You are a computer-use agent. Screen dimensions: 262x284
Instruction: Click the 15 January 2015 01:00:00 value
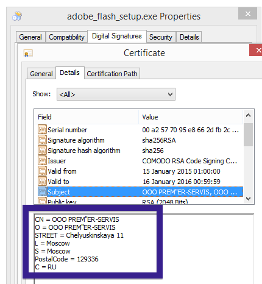tap(182, 171)
